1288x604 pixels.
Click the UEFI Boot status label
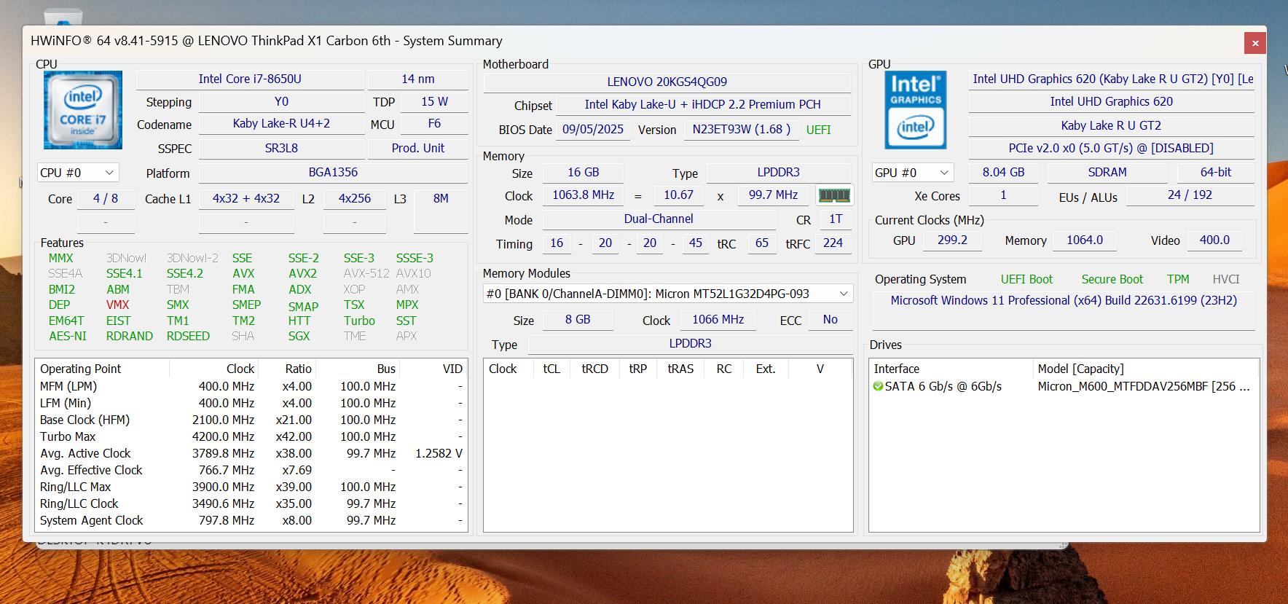click(x=1026, y=279)
